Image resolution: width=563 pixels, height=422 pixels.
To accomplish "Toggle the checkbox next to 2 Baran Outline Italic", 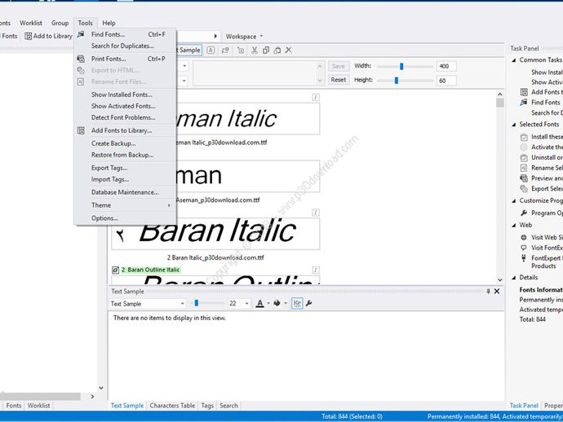I will [x=115, y=270].
